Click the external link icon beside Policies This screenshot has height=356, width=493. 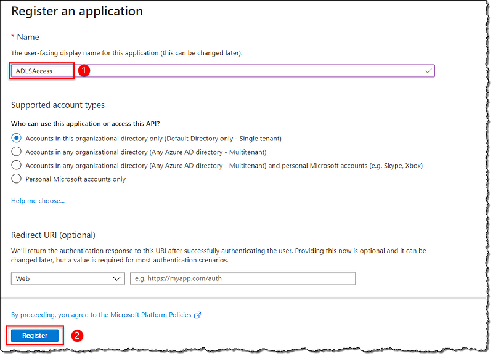pyautogui.click(x=198, y=315)
